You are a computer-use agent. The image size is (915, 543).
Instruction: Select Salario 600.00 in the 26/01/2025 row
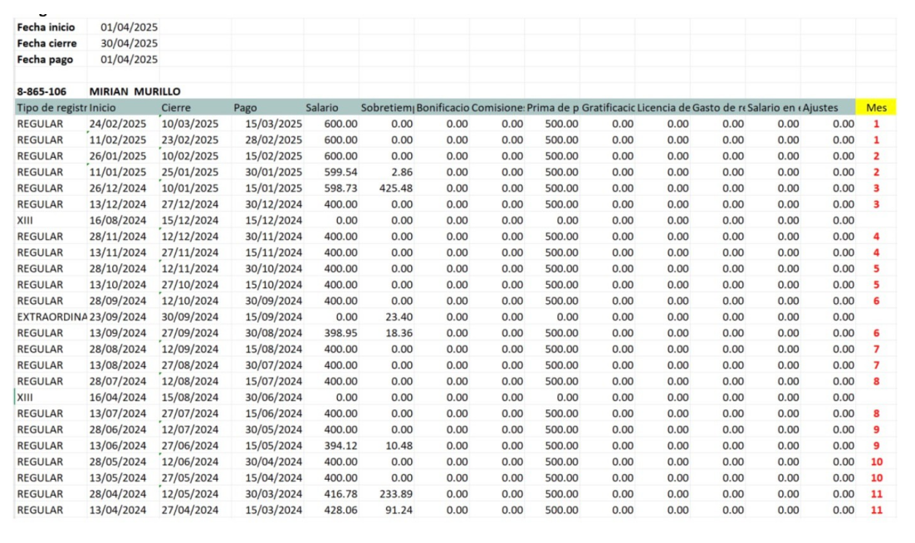(x=340, y=156)
